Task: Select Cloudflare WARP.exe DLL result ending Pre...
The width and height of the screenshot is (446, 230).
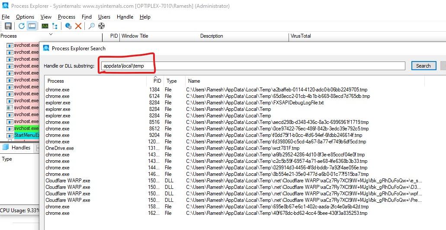Action: click(x=234, y=201)
